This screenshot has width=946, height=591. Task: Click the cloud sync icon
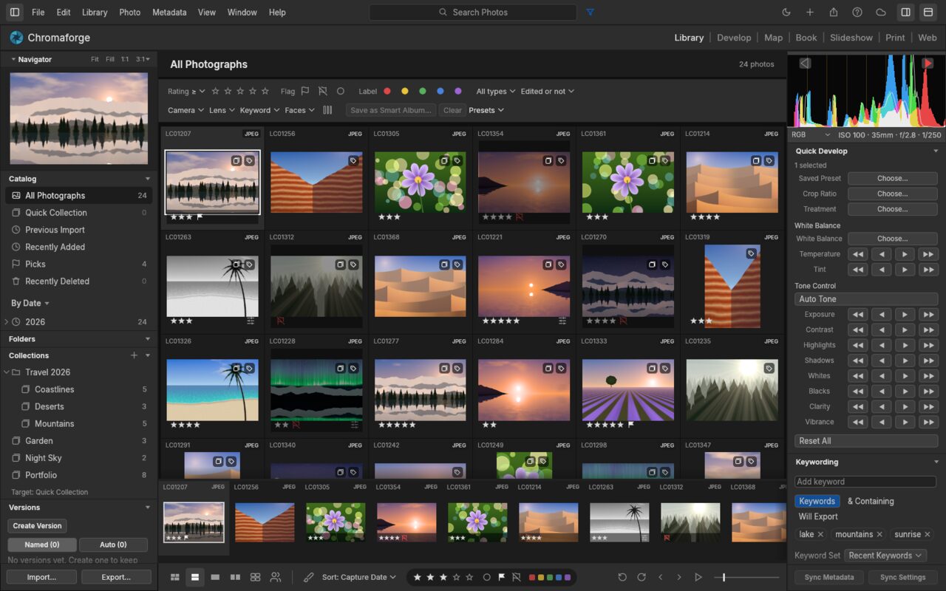[881, 13]
